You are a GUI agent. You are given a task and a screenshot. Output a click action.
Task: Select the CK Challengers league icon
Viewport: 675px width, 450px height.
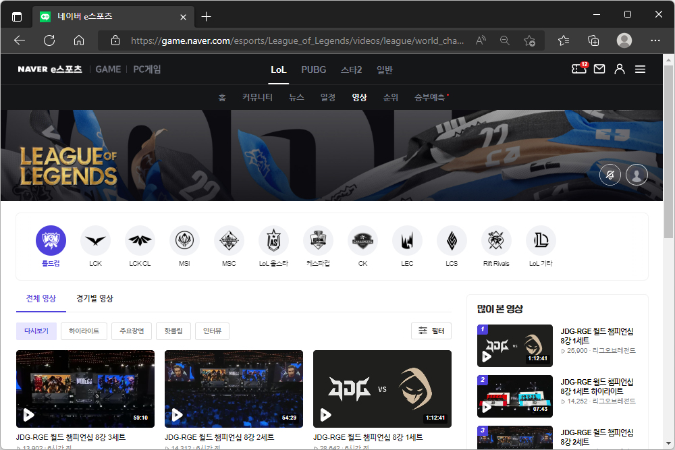point(363,240)
